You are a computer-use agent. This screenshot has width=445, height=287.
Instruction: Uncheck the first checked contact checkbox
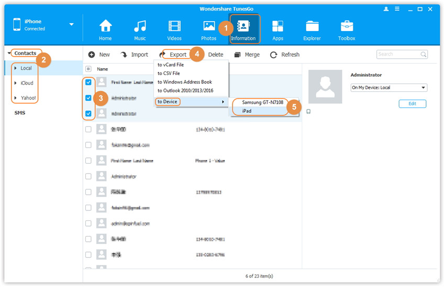(88, 82)
